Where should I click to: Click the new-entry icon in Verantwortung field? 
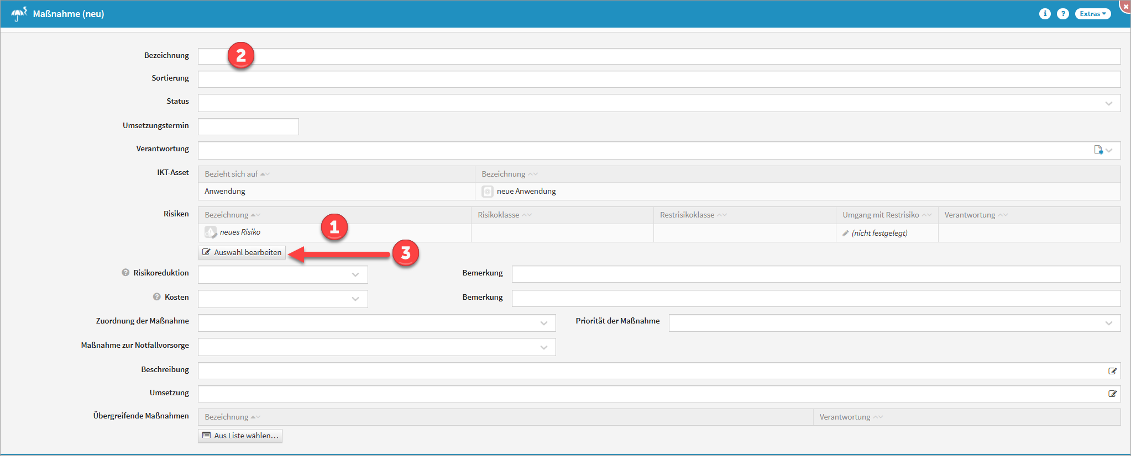[x=1098, y=150]
